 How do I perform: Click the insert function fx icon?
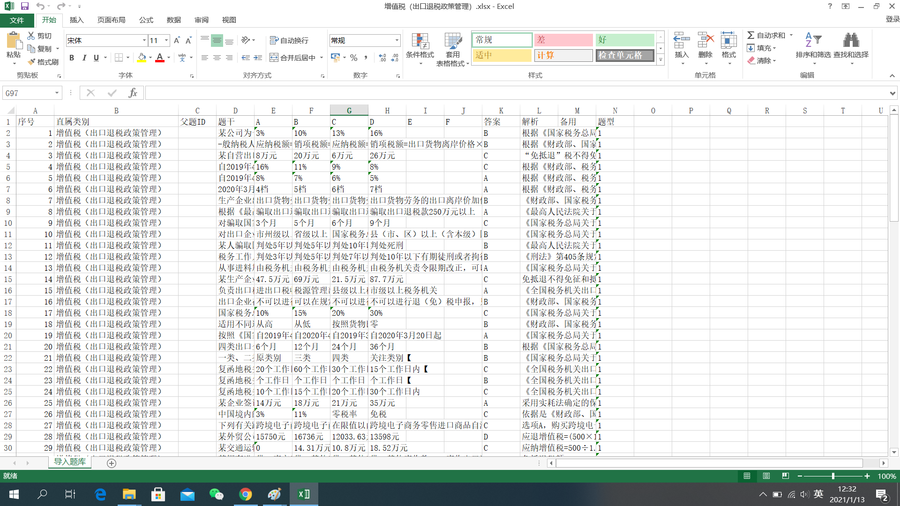click(x=133, y=93)
